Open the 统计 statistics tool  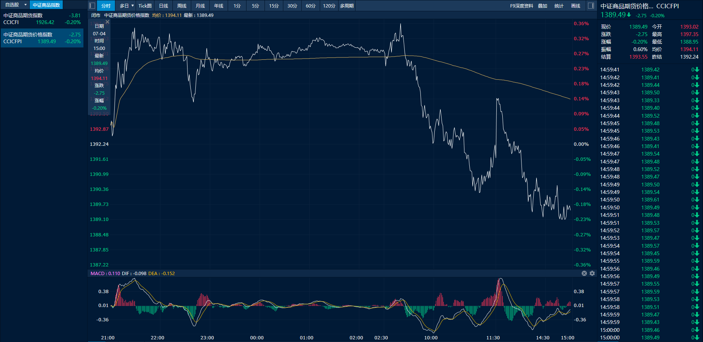(559, 6)
